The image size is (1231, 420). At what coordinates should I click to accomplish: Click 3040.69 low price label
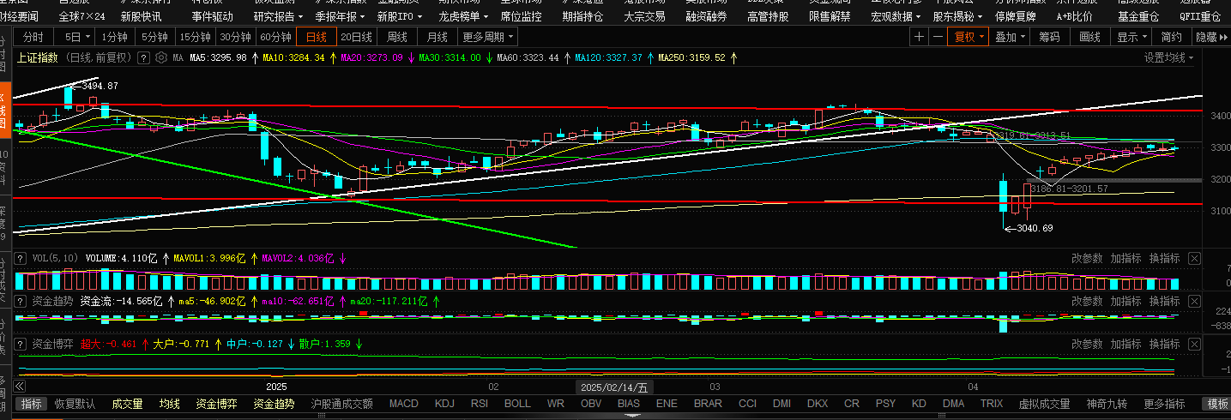pyautogui.click(x=1034, y=228)
